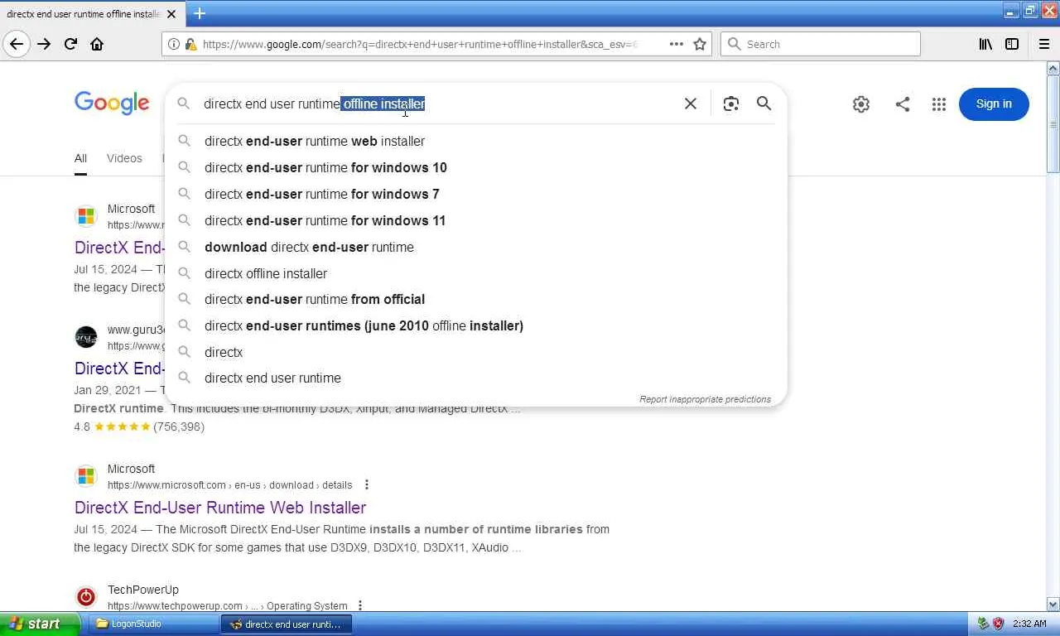Open the browser Home page
The image size is (1060, 636).
(x=97, y=44)
